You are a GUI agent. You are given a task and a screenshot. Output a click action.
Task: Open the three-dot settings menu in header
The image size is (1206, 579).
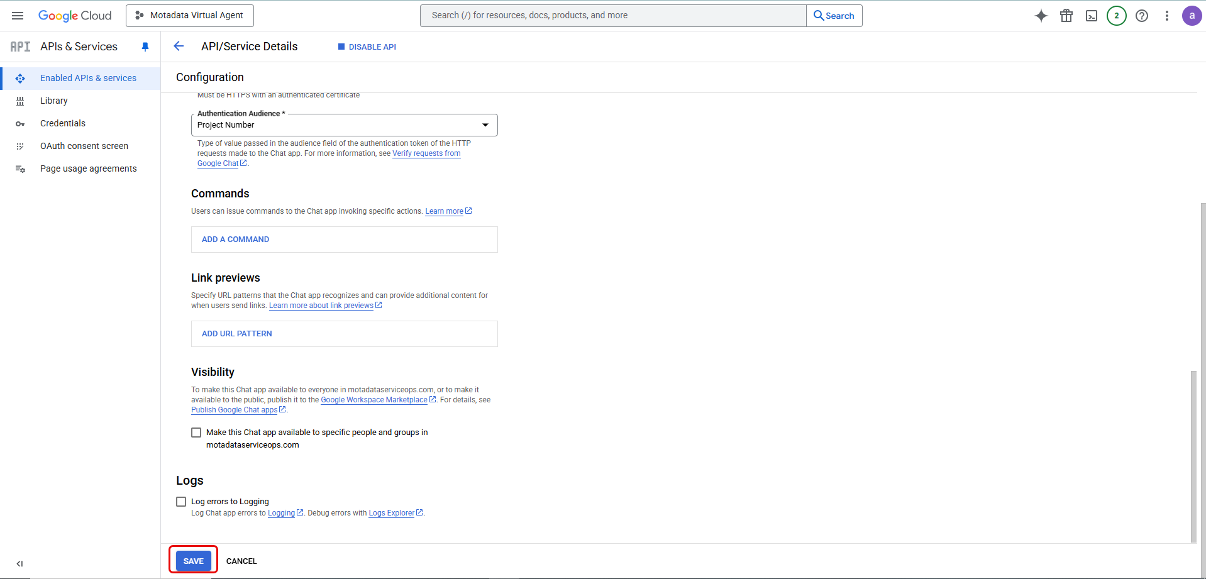point(1167,16)
